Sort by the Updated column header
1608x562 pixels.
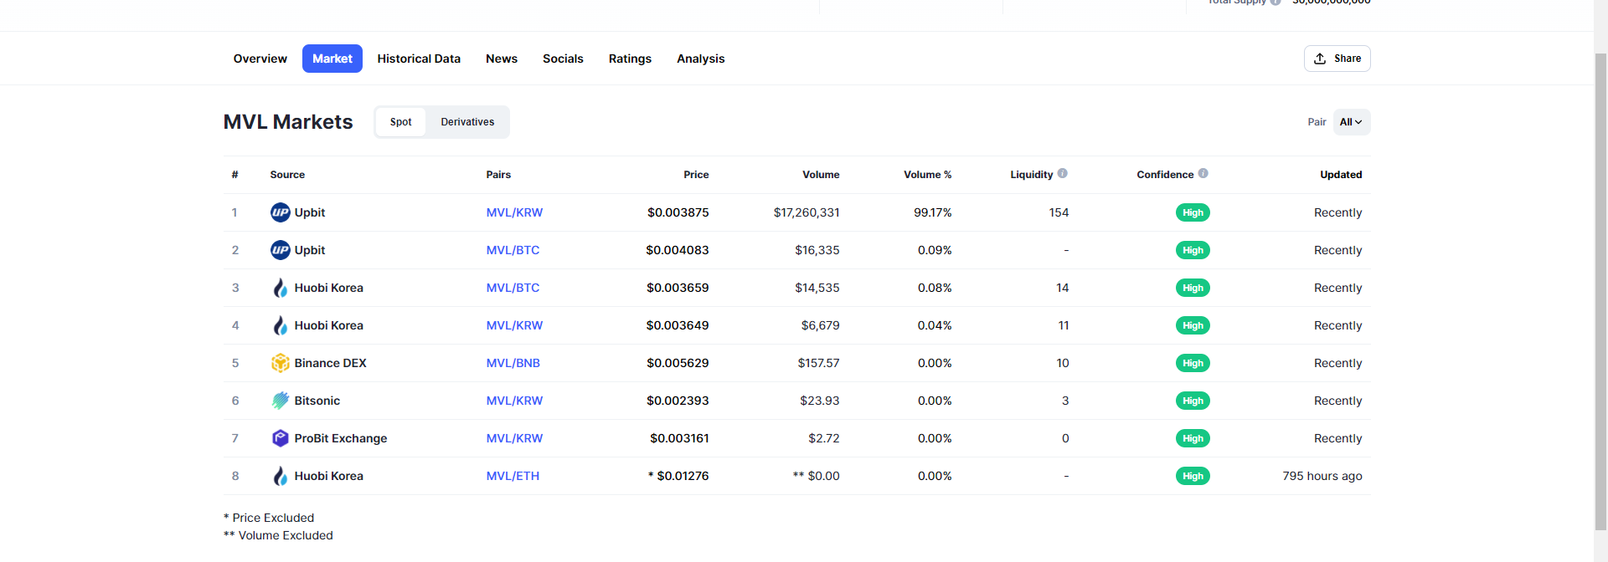coord(1341,175)
